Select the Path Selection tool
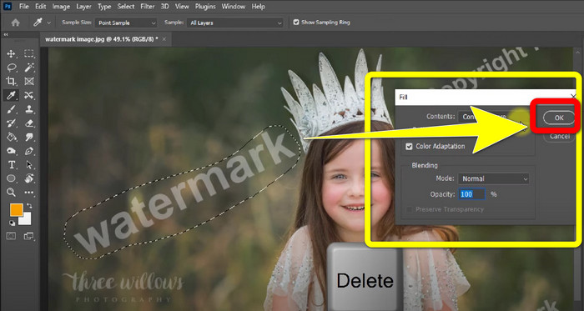Image resolution: width=584 pixels, height=311 pixels. coord(28,165)
